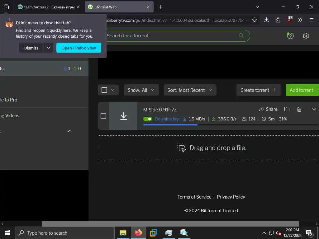
Task: Close the µTorrent Web tab
Action: [x=148, y=7]
